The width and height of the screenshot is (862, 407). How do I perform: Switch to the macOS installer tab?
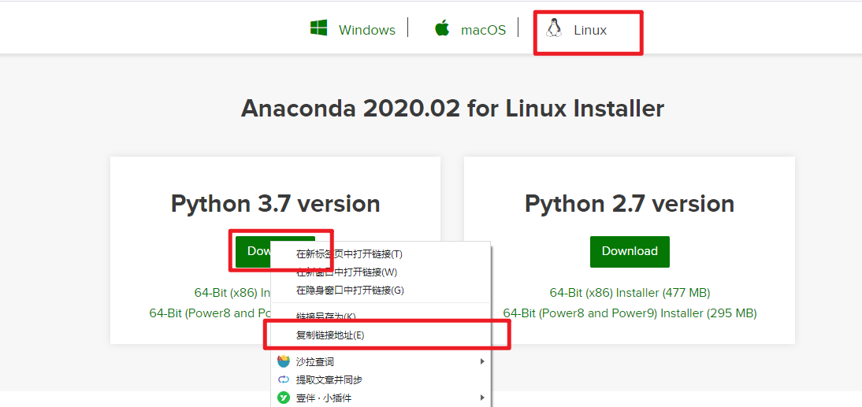[483, 30]
